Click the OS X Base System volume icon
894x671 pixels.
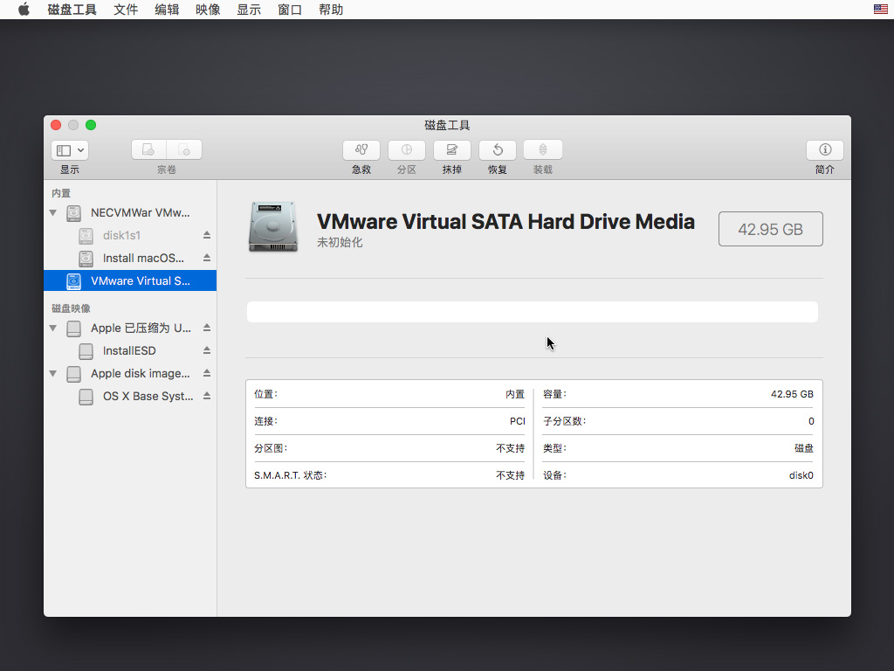(x=86, y=398)
